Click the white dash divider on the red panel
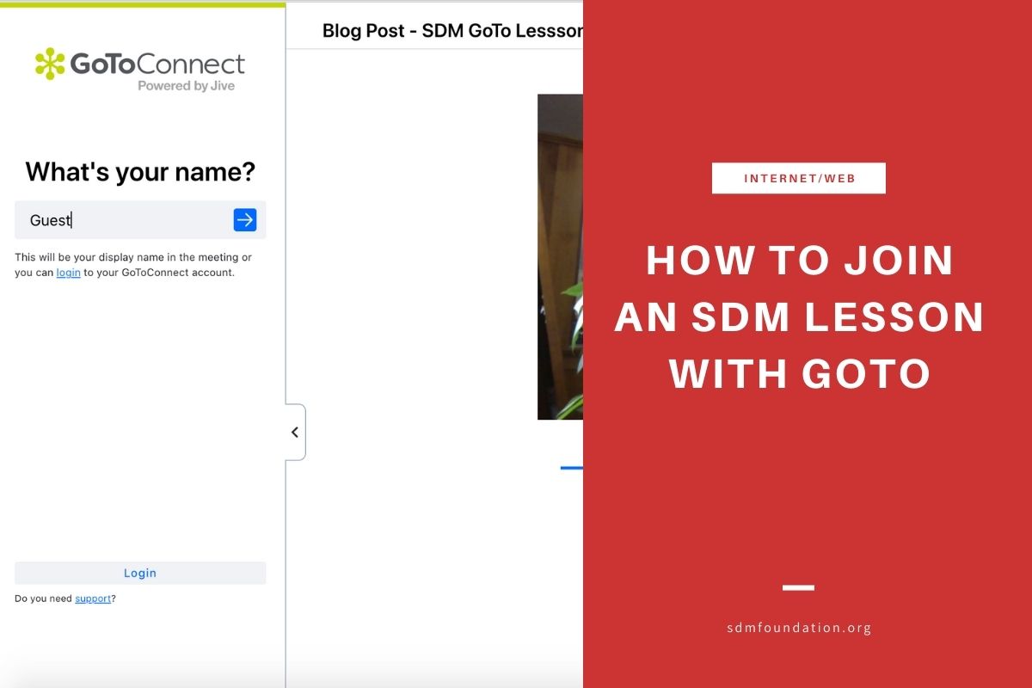1032x688 pixels. [799, 587]
